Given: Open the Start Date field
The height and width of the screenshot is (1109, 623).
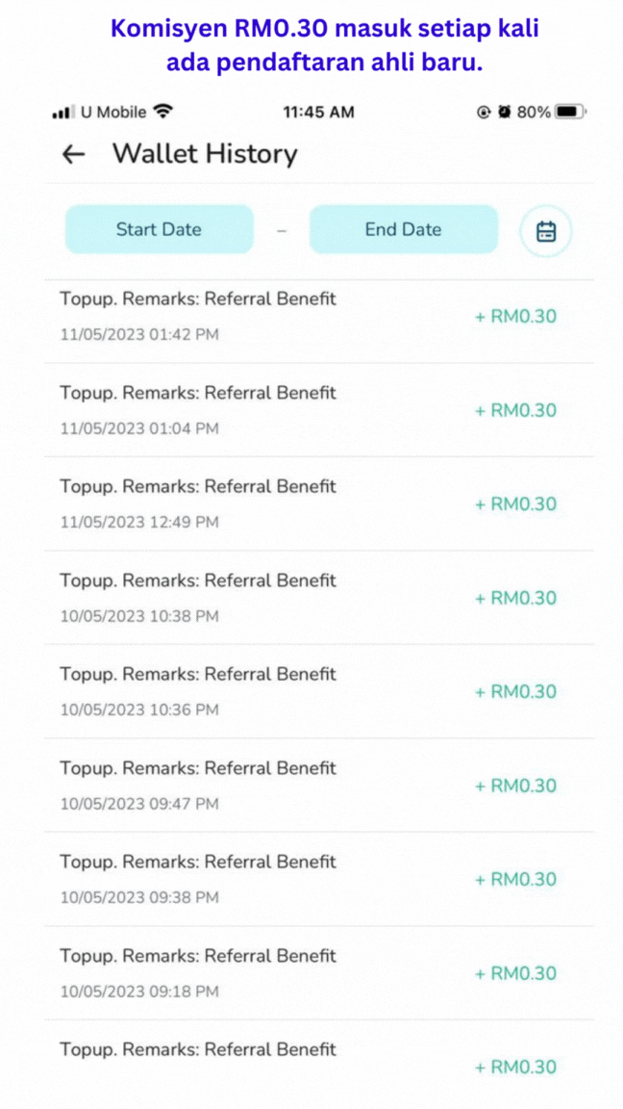Looking at the screenshot, I should tap(159, 229).
